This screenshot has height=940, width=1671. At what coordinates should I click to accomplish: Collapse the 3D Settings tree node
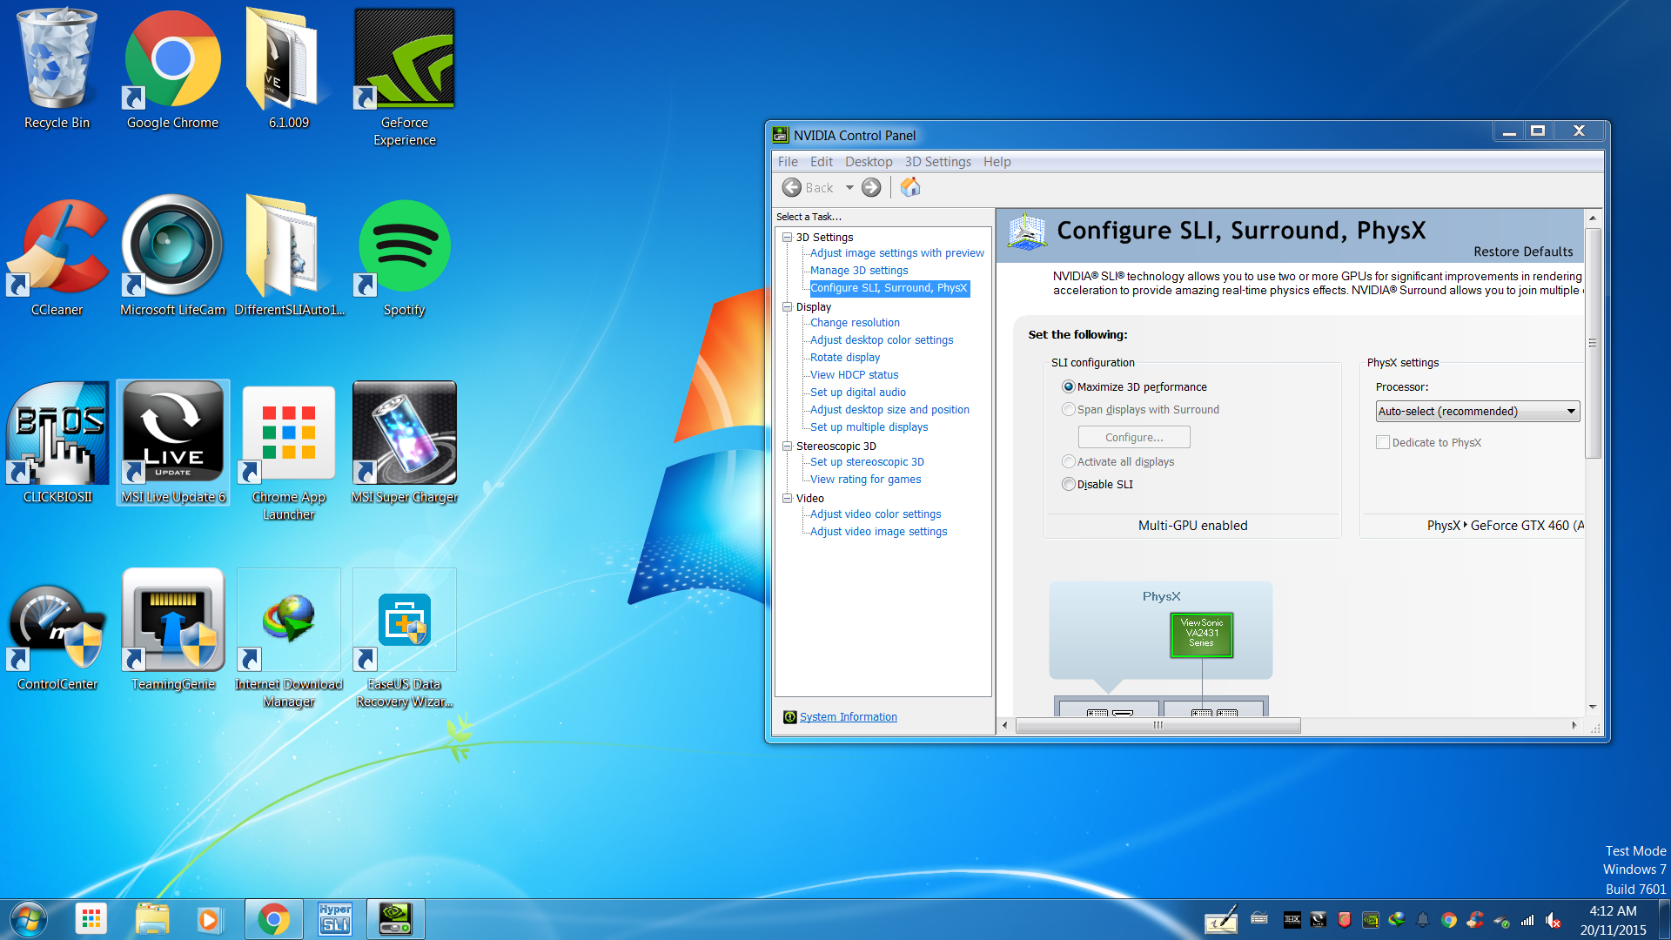click(x=787, y=237)
